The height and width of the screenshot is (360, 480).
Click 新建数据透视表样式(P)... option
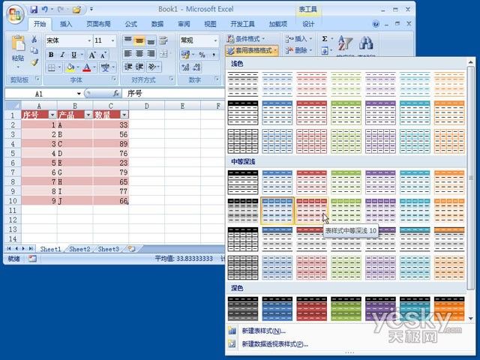click(275, 344)
